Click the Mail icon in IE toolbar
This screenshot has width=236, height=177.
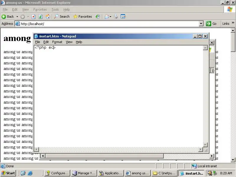107,17
